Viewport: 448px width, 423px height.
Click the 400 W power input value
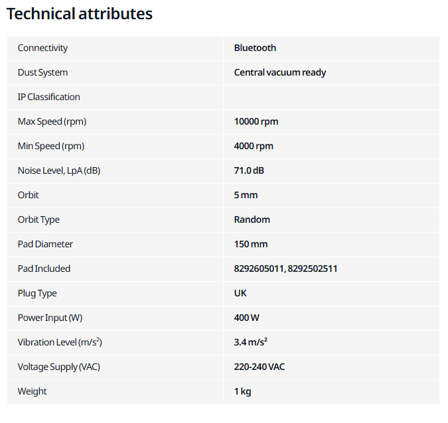[x=247, y=318]
